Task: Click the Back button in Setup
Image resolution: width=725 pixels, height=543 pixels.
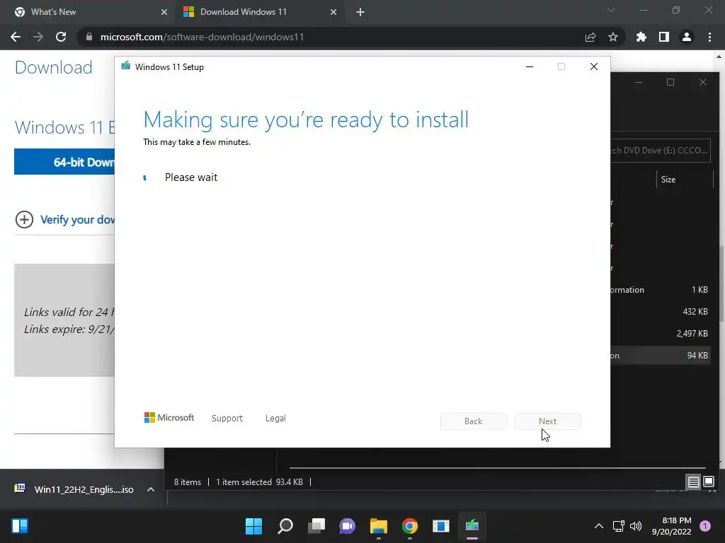Action: pos(474,421)
